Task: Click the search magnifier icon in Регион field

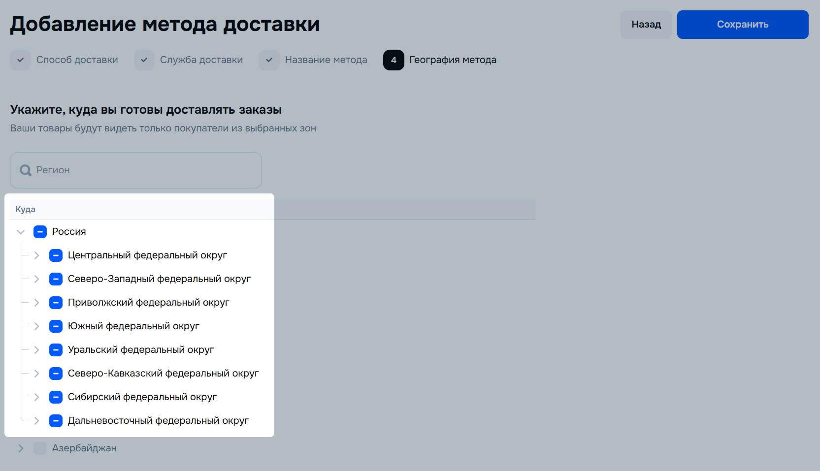Action: [25, 170]
